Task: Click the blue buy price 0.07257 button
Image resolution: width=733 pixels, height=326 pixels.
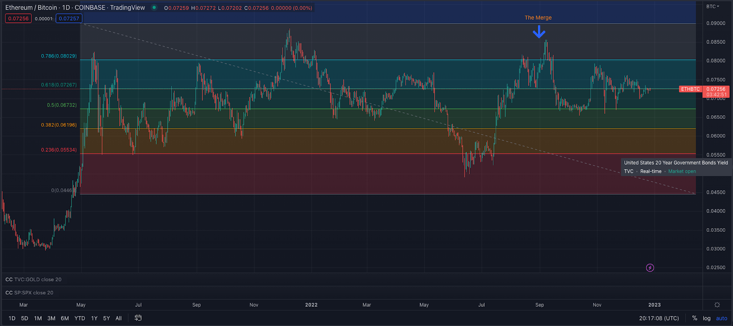Action: [69, 19]
